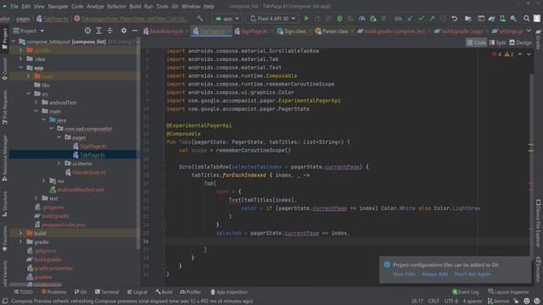Switch editor to Design view
Screen dimensions: 543x305
(x=520, y=42)
